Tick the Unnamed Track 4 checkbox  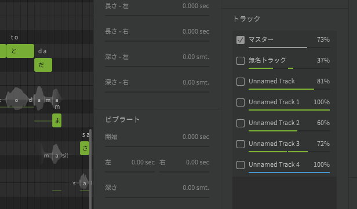241,165
